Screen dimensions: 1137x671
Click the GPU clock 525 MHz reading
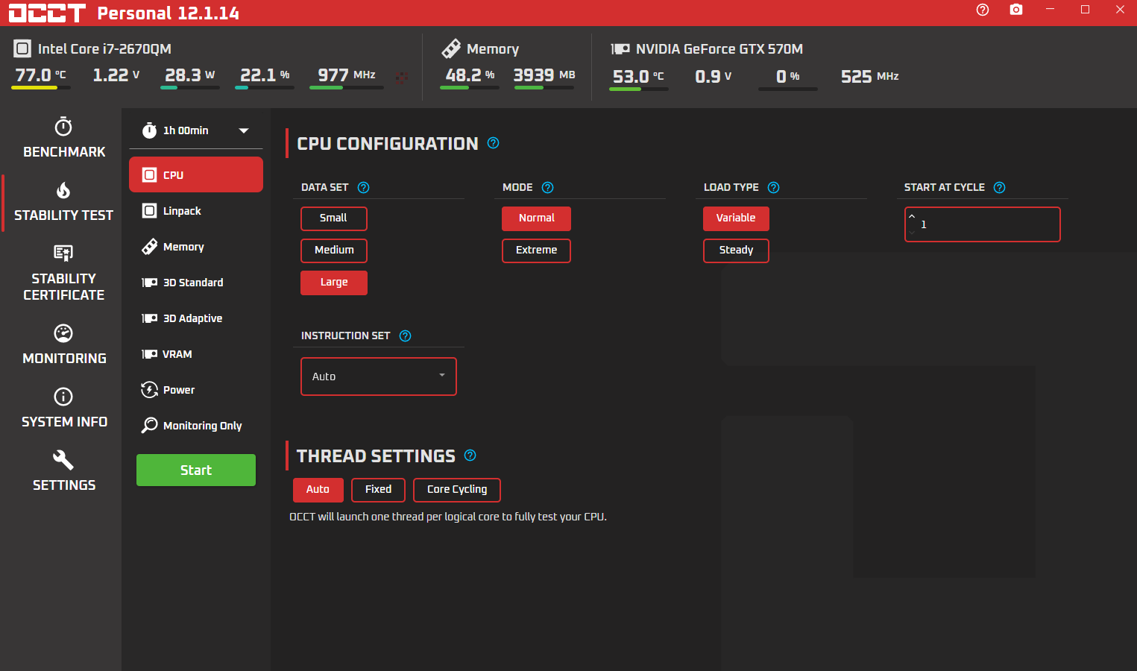(x=869, y=77)
